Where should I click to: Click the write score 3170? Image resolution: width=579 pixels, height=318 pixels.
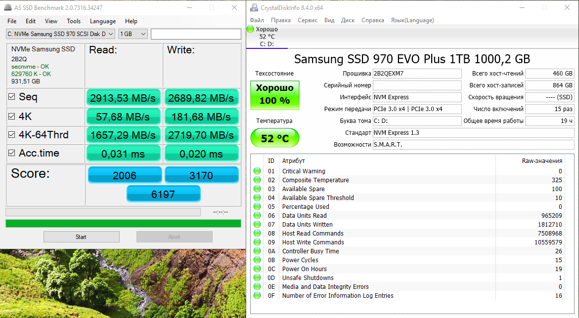click(202, 175)
